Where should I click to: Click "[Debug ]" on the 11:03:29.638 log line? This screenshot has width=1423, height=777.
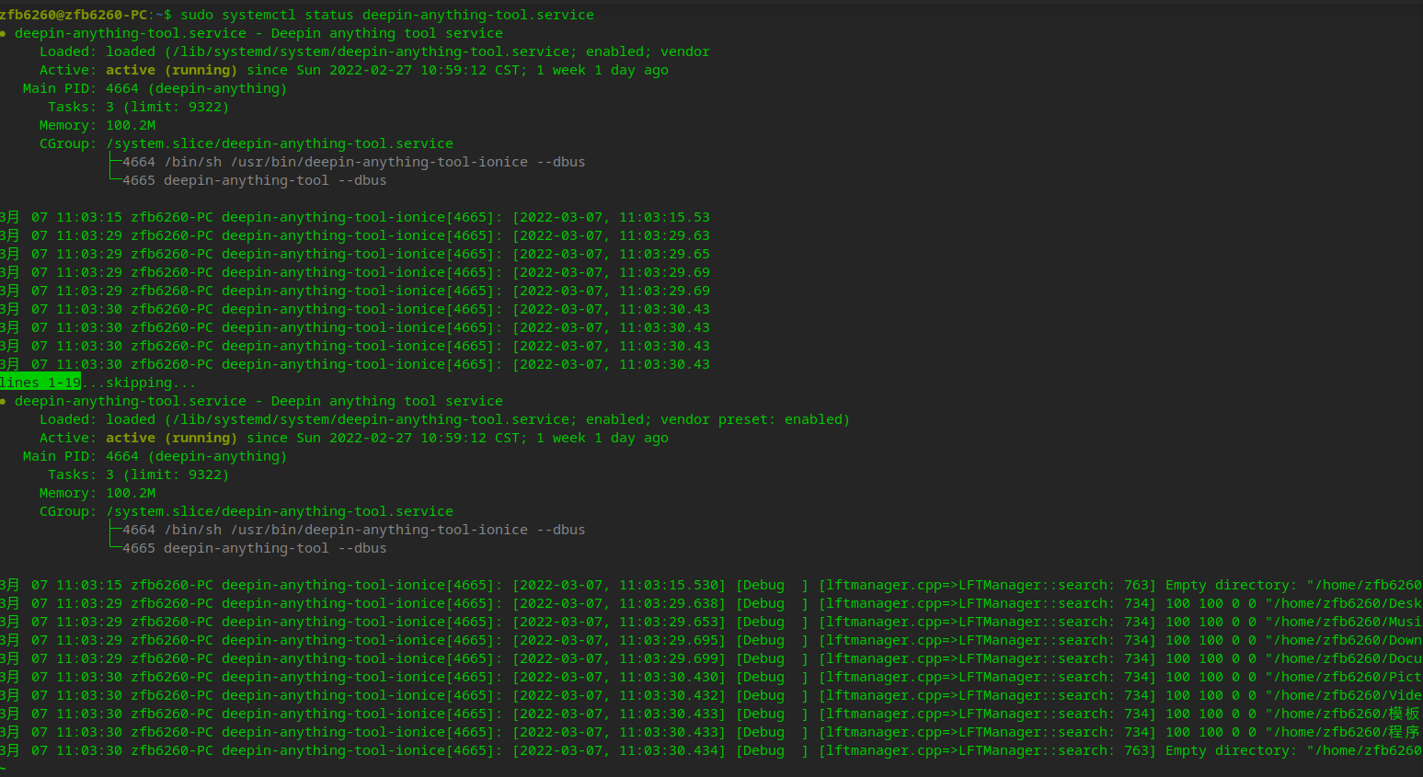tap(773, 603)
